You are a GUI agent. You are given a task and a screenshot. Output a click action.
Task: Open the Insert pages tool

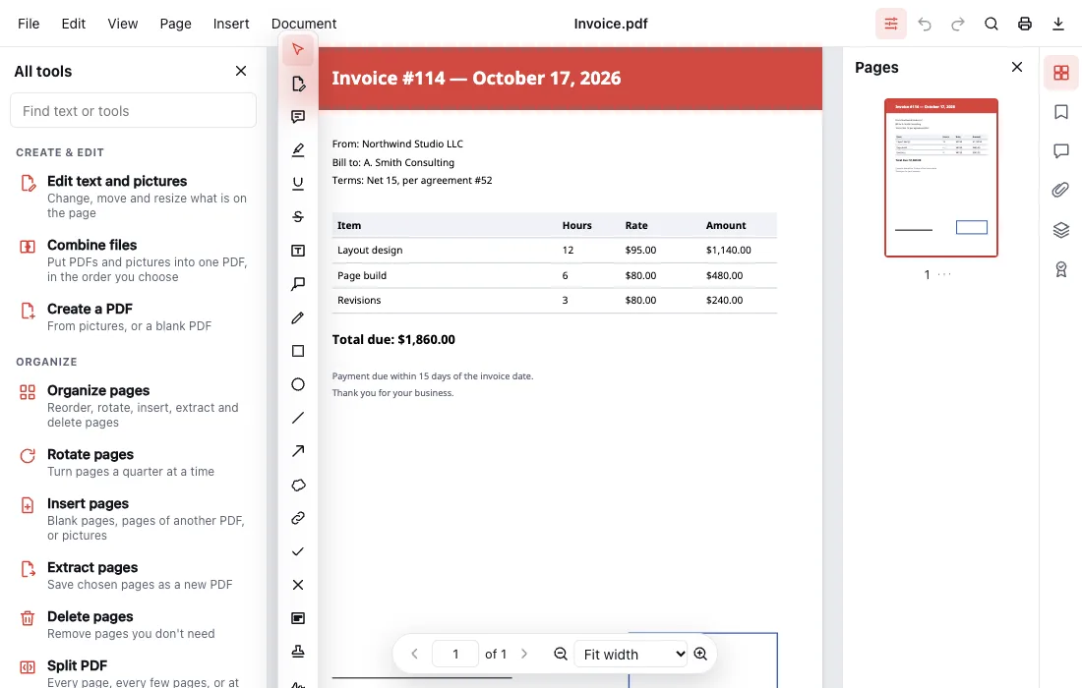coord(133,519)
